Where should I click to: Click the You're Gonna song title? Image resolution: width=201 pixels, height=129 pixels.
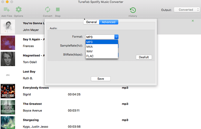tap(34, 23)
